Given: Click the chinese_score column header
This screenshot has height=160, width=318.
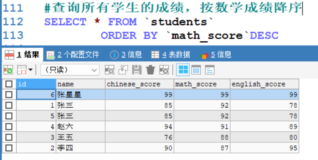Looking at the screenshot, I should pos(139,84).
